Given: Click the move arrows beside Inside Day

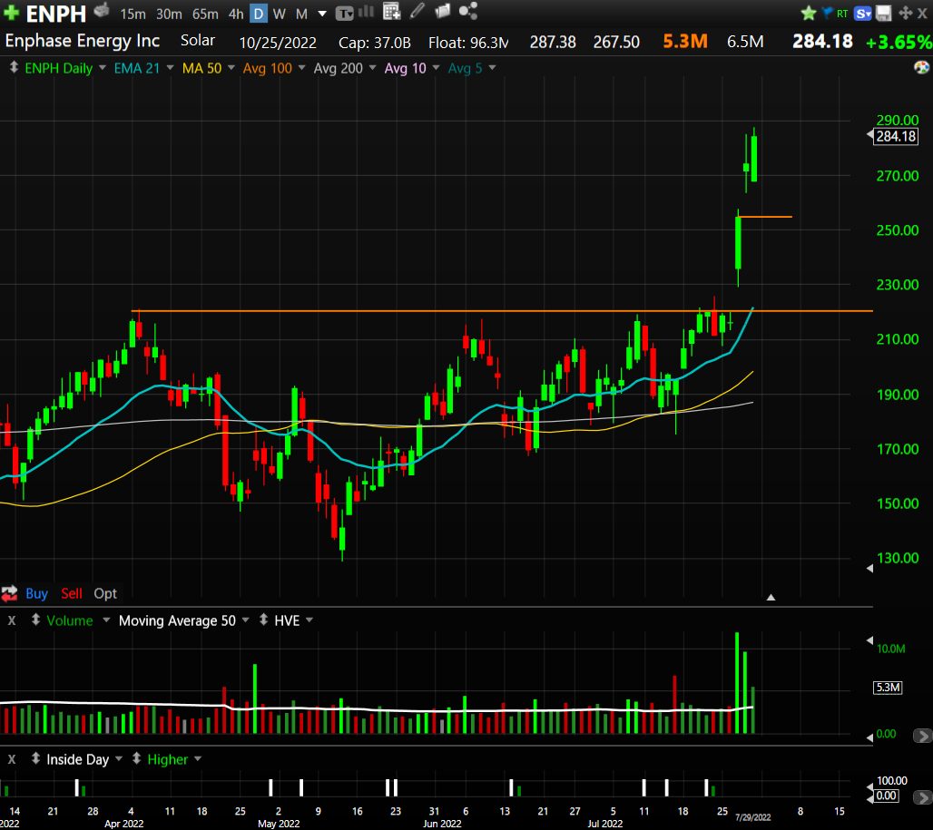Looking at the screenshot, I should tap(35, 758).
